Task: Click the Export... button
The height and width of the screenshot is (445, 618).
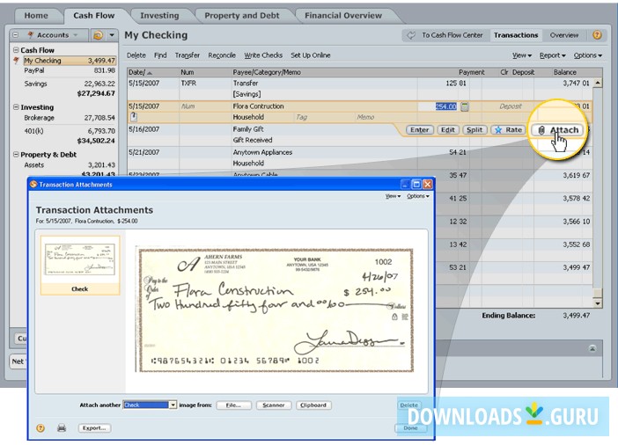Action: 94,427
